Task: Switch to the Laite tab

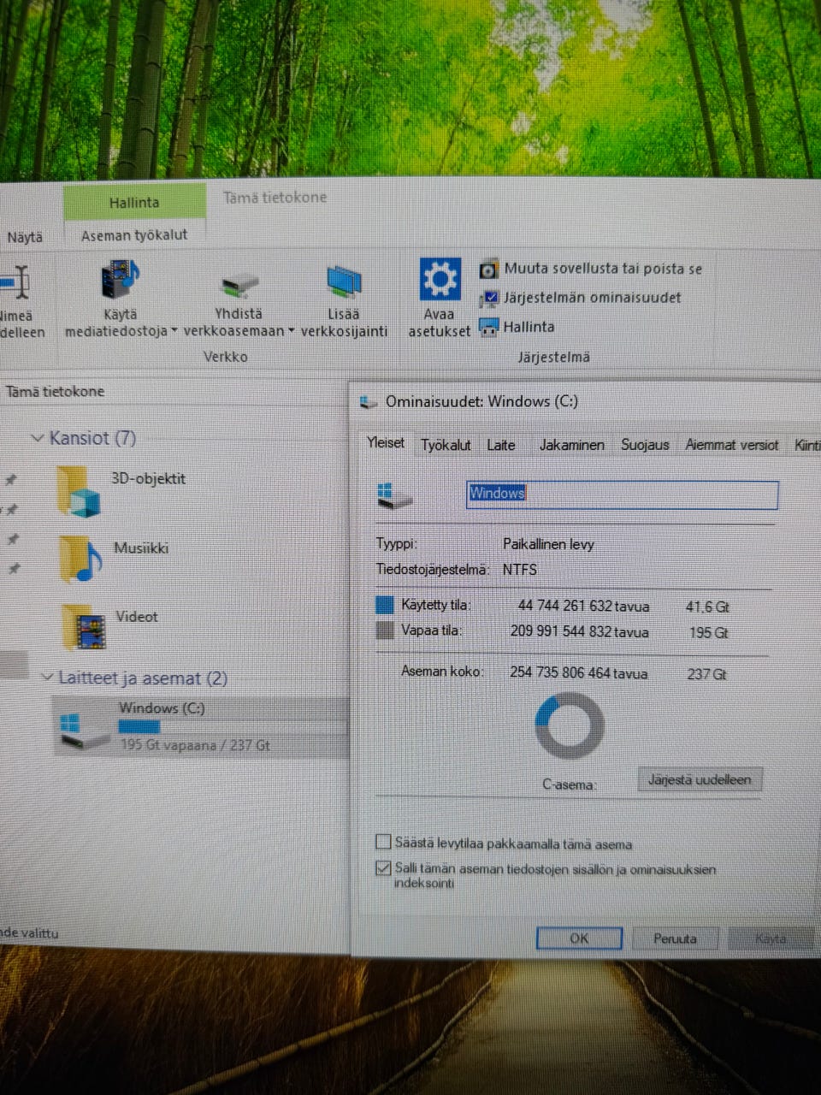Action: 501,445
